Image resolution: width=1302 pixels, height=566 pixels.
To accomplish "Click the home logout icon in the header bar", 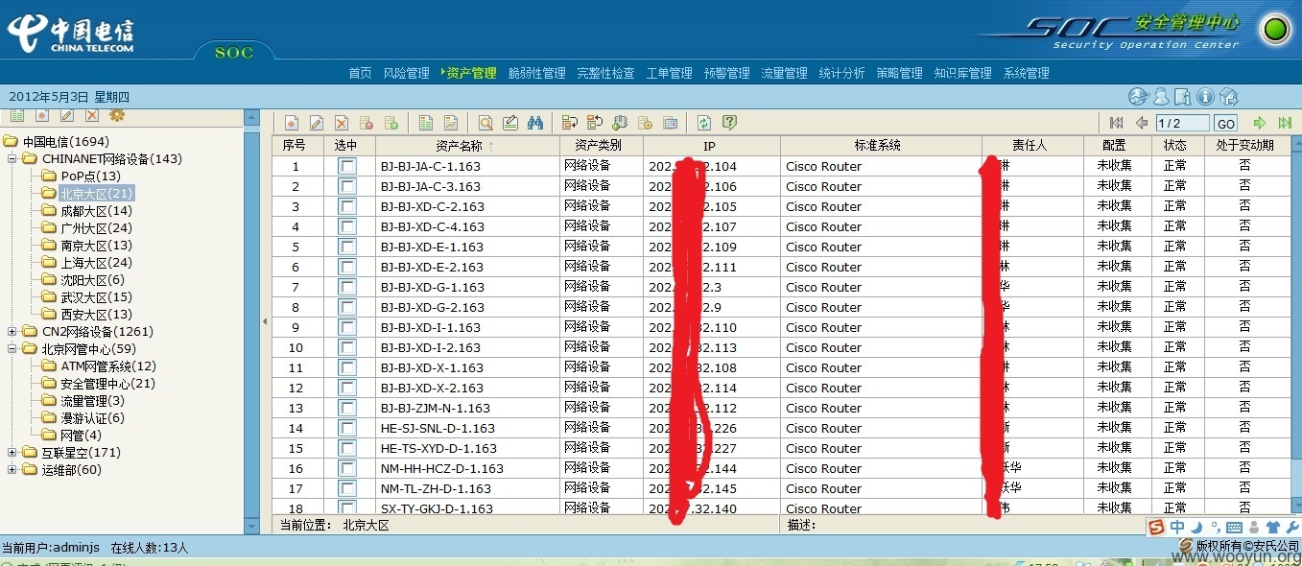I will pos(1228,96).
